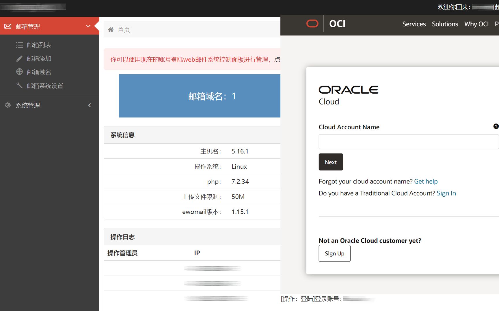Click the Next button
Viewport: 499px width, 311px height.
point(331,162)
